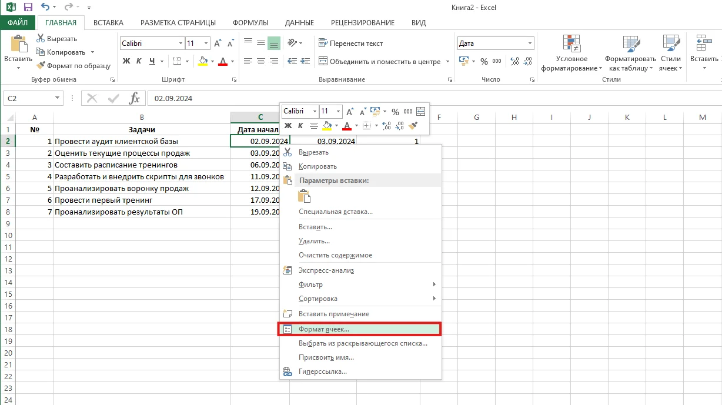Open the Фильтр submenu in the context menu
Image resolution: width=722 pixels, height=405 pixels.
point(360,284)
